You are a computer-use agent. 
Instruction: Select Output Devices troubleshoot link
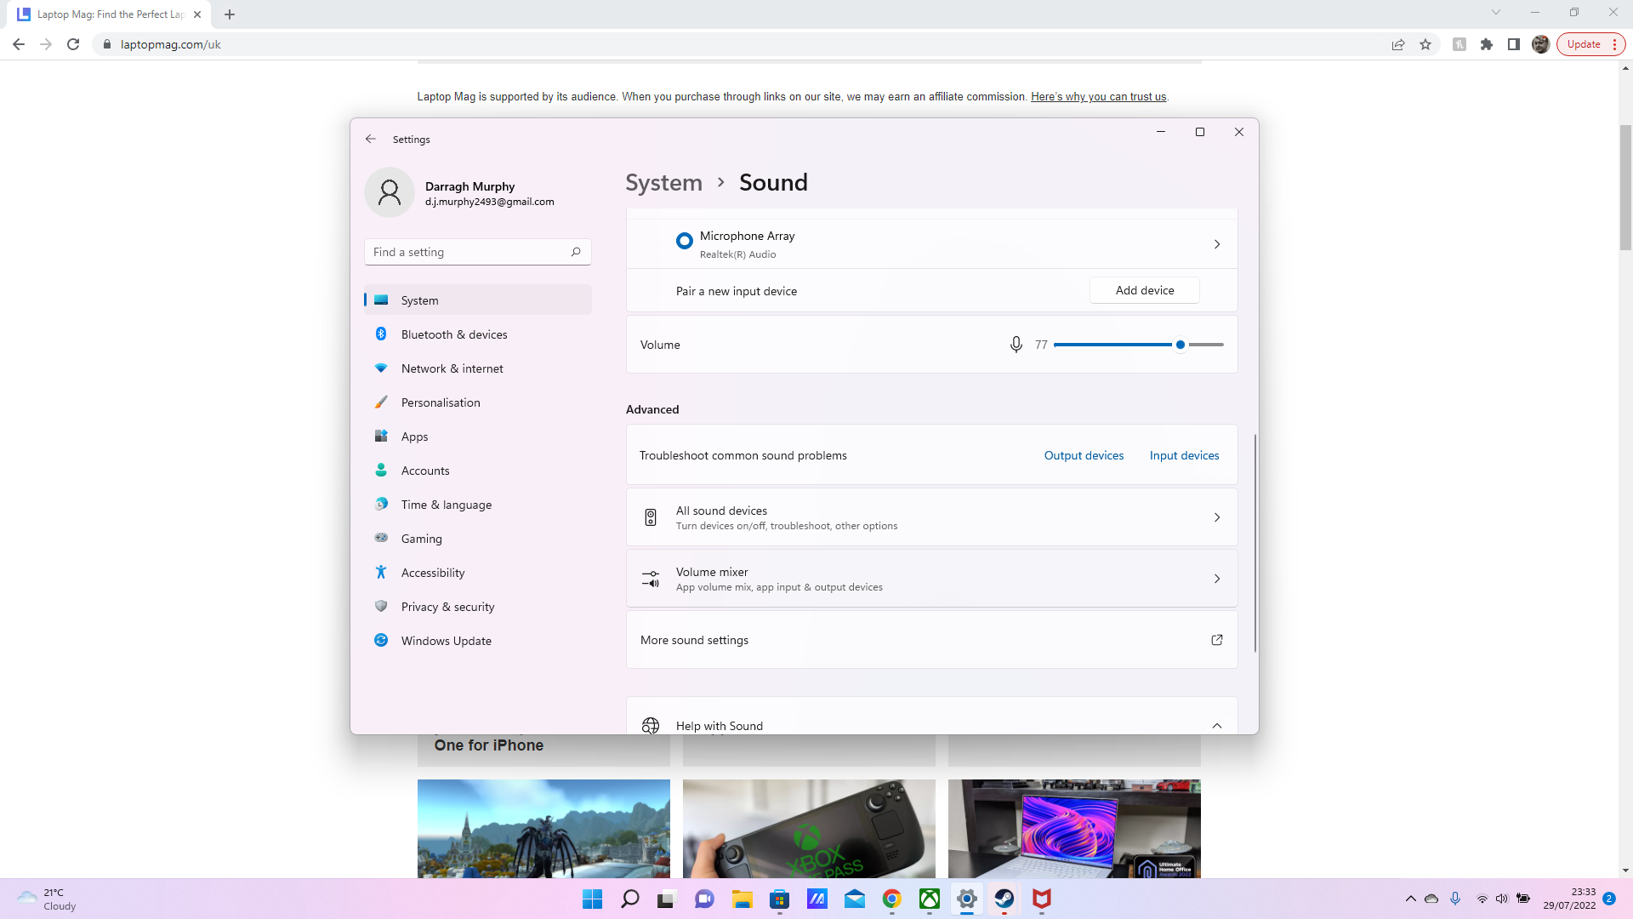(x=1084, y=454)
